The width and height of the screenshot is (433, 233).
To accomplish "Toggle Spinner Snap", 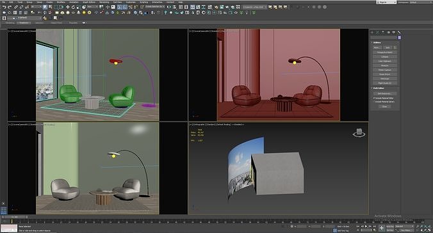I will point(136,7).
